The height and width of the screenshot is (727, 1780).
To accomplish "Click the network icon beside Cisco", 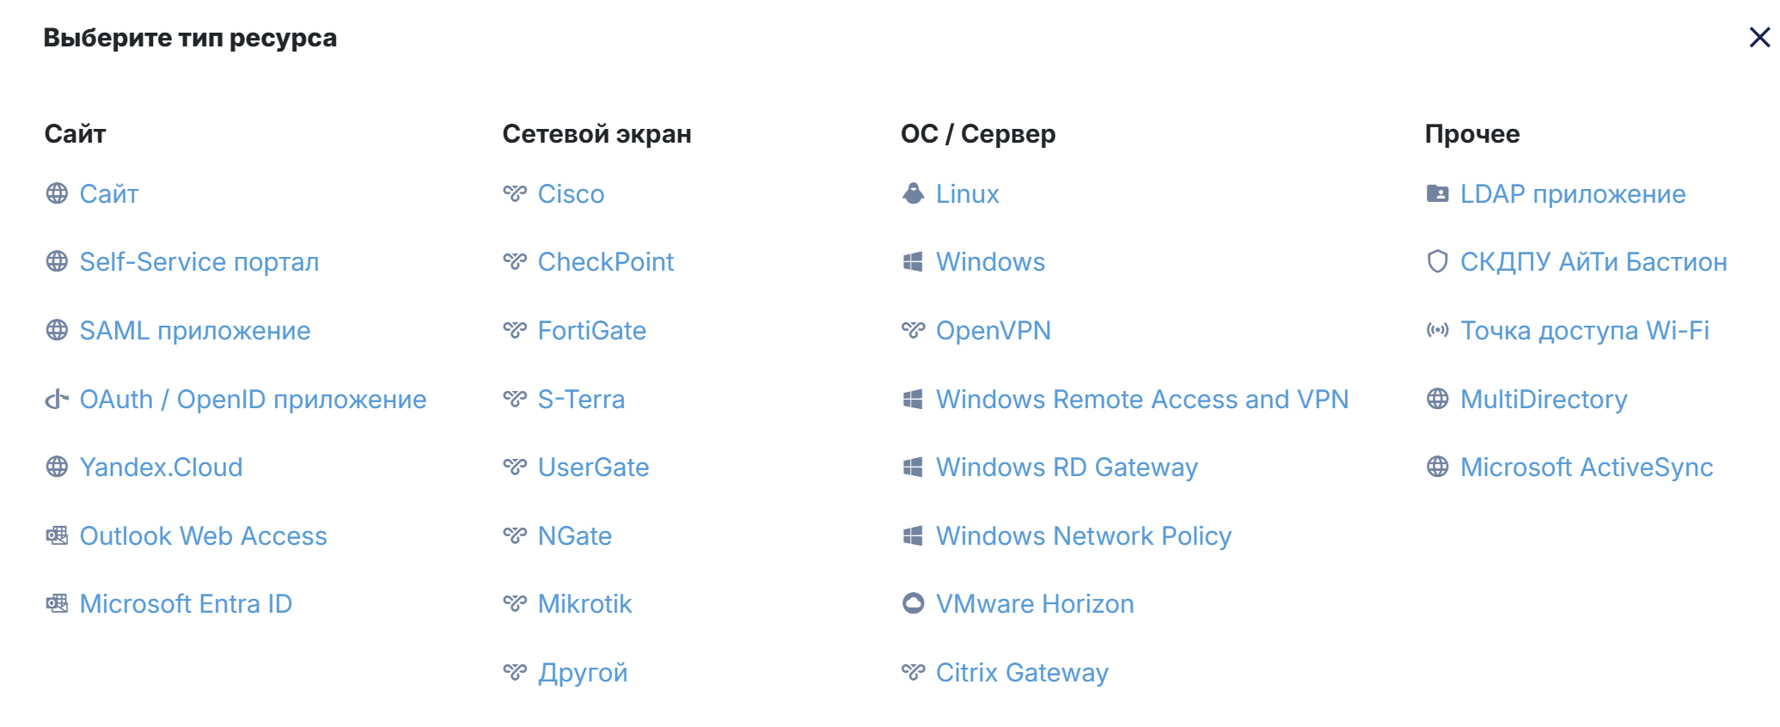I will (x=515, y=193).
